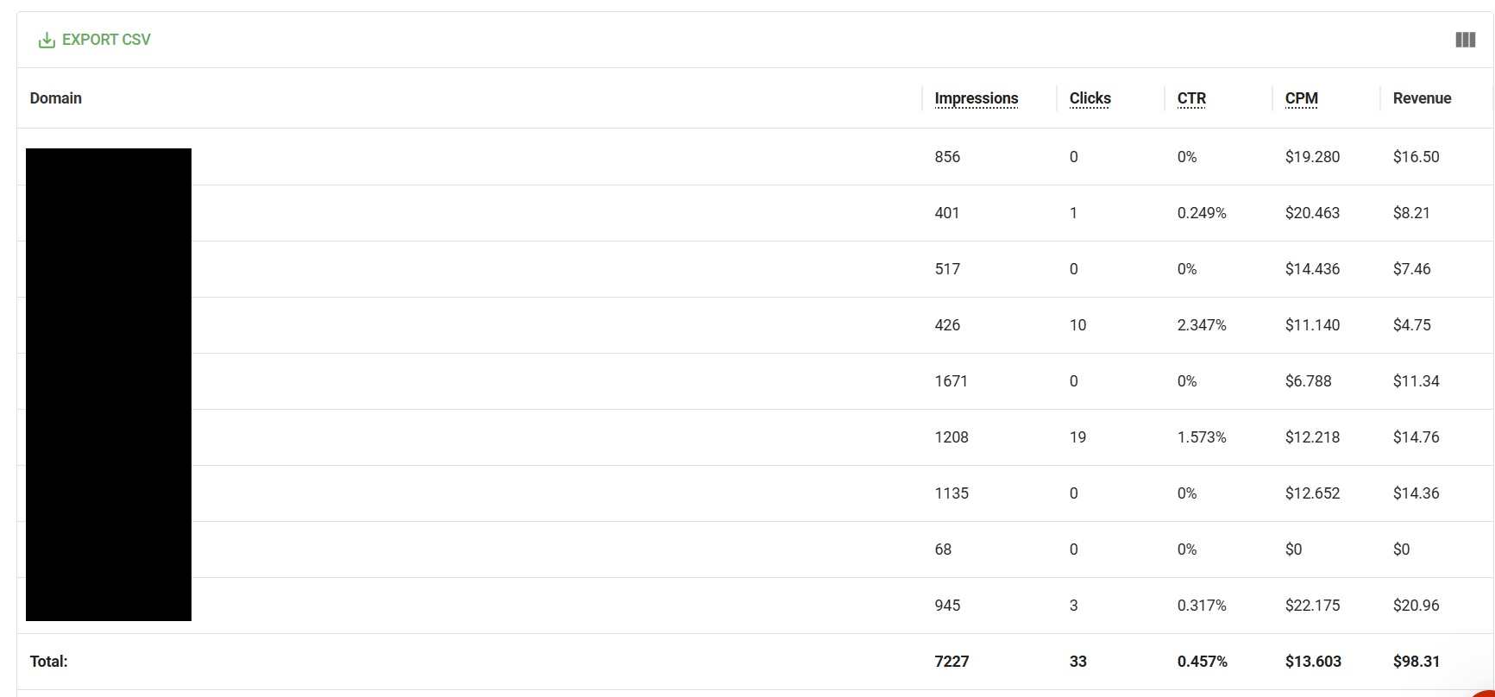Click the $14.436 CPM cell
Viewport: 1495px width, 697px height.
pyautogui.click(x=1312, y=269)
